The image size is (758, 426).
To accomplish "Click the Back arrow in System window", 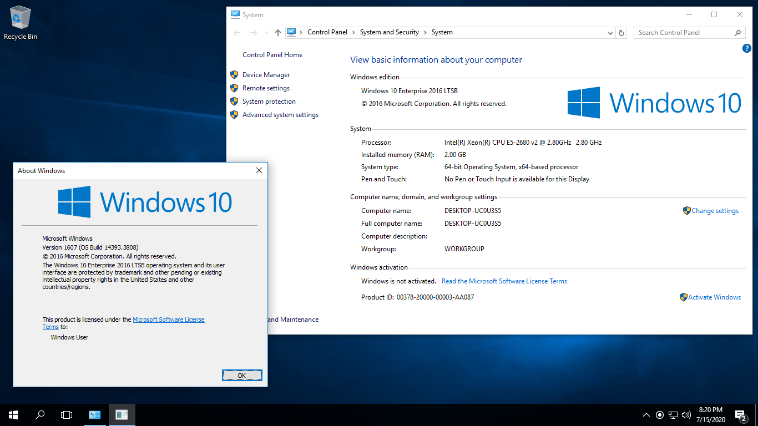I will point(237,33).
